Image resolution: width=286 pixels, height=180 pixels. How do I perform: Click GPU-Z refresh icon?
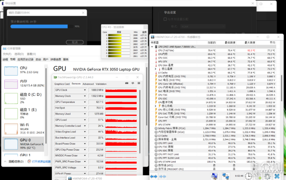pos(133,83)
